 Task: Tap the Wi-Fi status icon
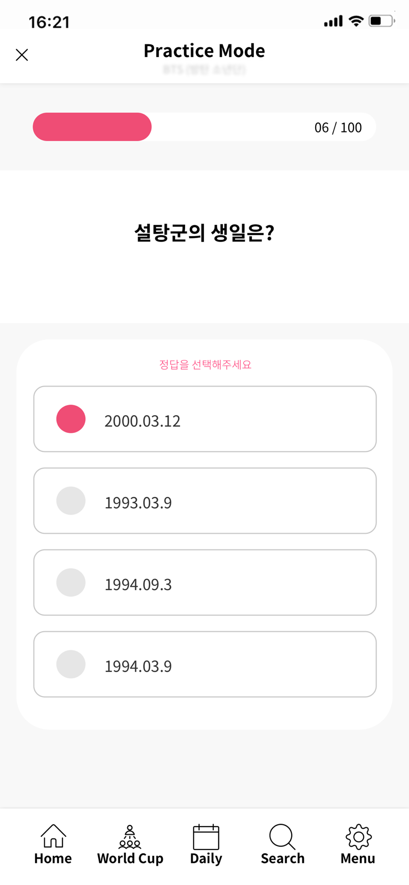(x=356, y=21)
